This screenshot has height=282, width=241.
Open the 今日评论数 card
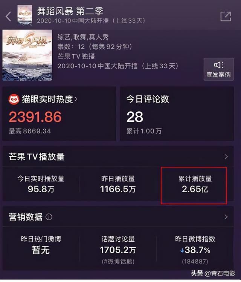[177, 113]
